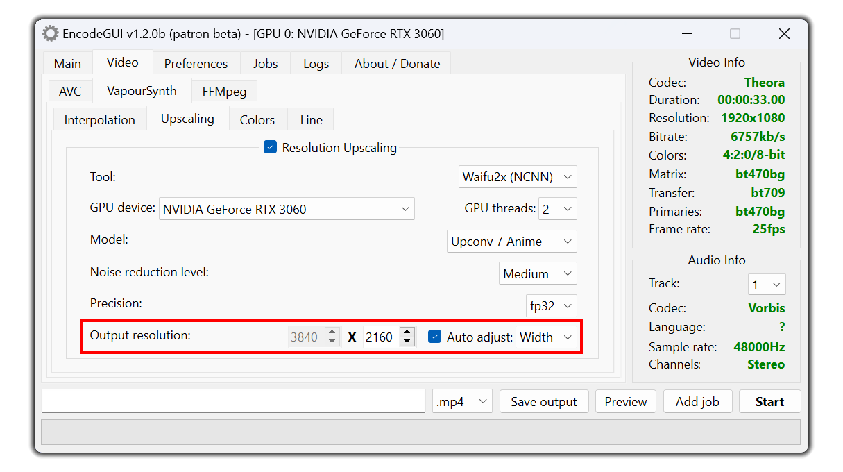Minimize the EncodeGUI window
Image resolution: width=843 pixels, height=472 pixels.
[x=687, y=33]
